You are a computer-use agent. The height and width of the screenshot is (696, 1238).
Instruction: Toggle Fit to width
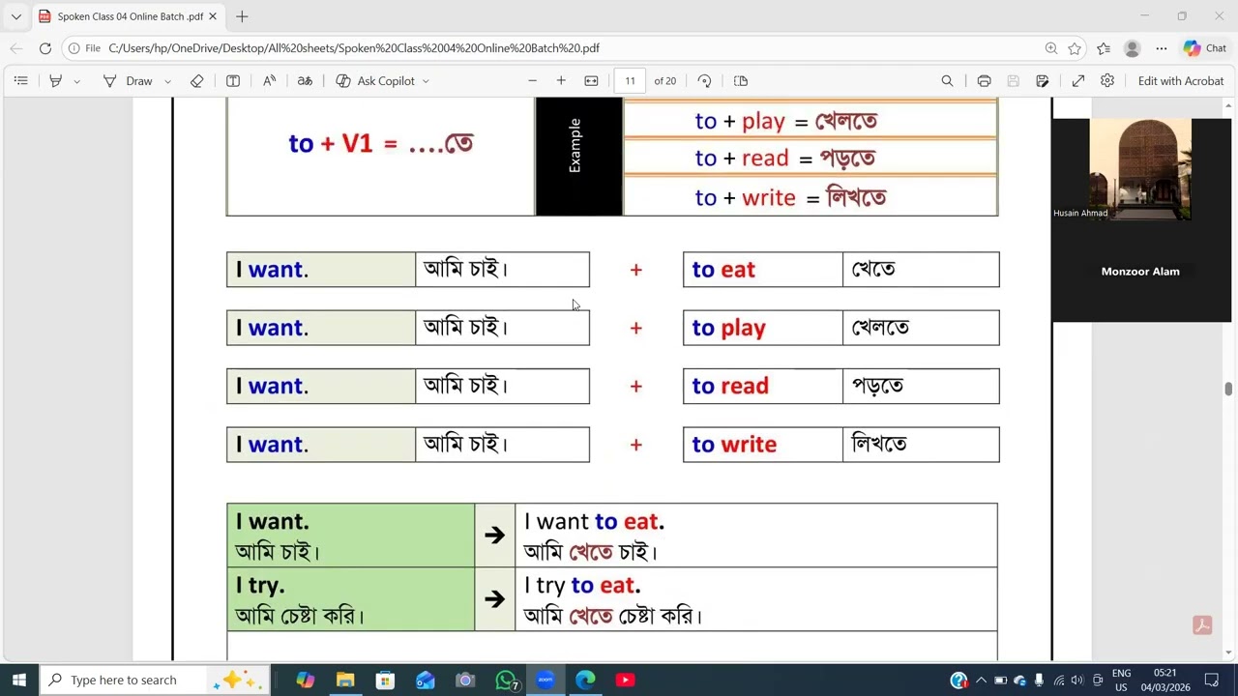tap(592, 81)
